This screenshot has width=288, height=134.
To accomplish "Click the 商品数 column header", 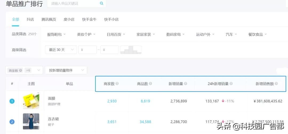I will [142, 84].
